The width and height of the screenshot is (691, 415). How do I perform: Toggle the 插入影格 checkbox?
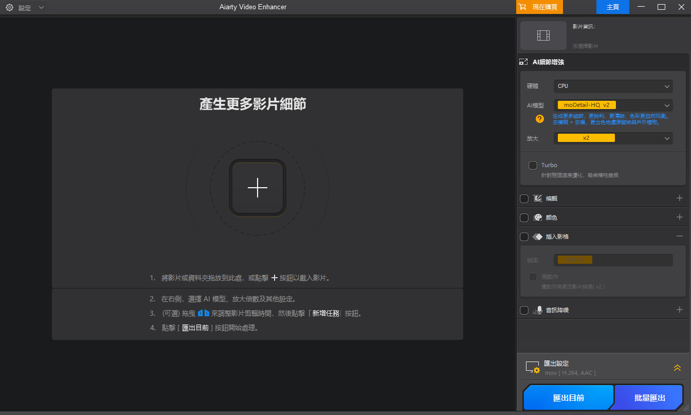(x=524, y=237)
